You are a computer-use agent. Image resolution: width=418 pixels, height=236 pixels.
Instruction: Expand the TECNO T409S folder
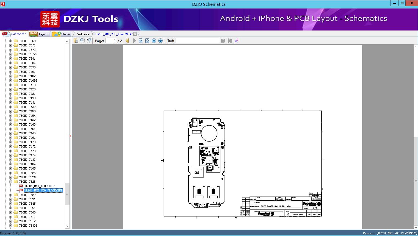pyautogui.click(x=10, y=80)
